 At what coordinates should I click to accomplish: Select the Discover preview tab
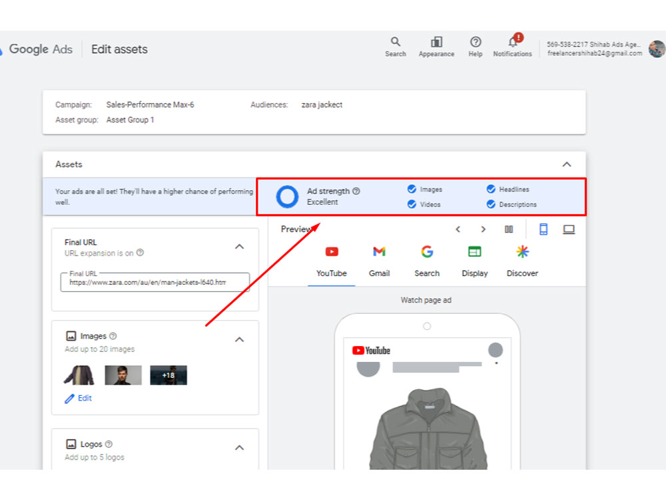[x=522, y=261]
